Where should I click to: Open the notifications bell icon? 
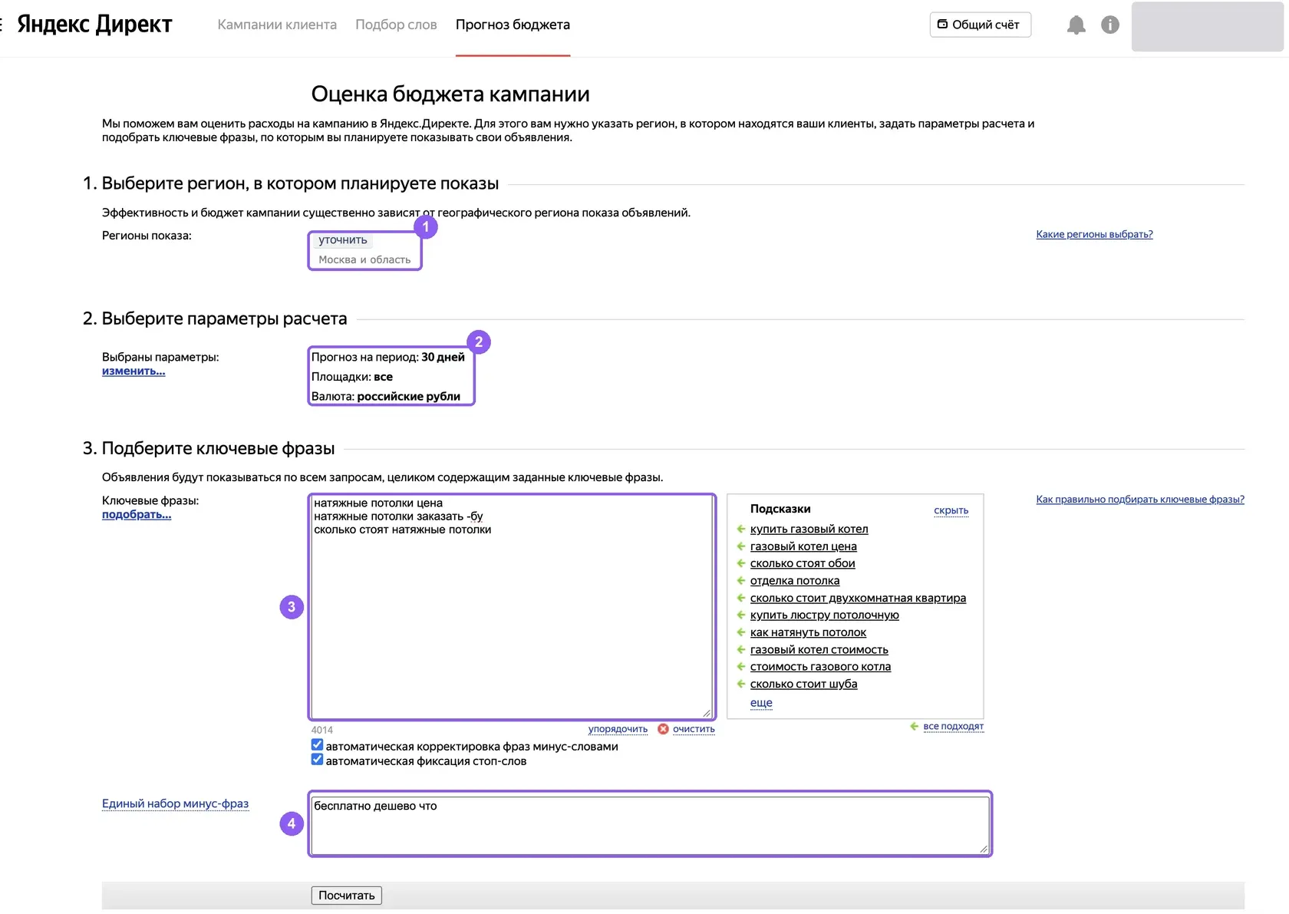coord(1076,25)
